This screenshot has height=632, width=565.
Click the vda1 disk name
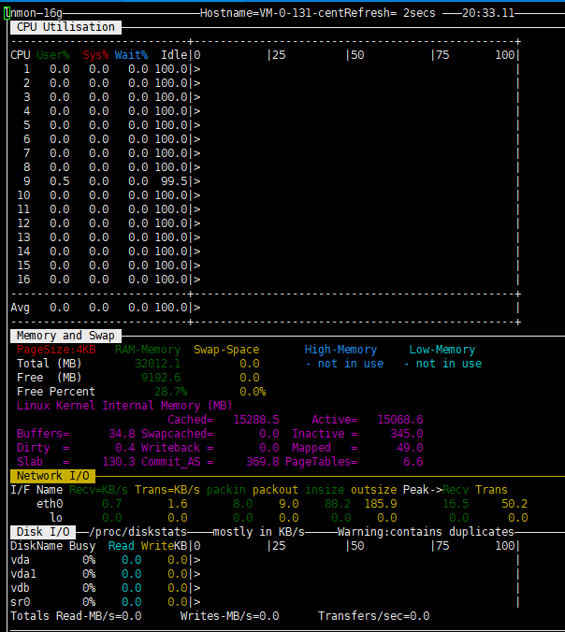(x=24, y=574)
